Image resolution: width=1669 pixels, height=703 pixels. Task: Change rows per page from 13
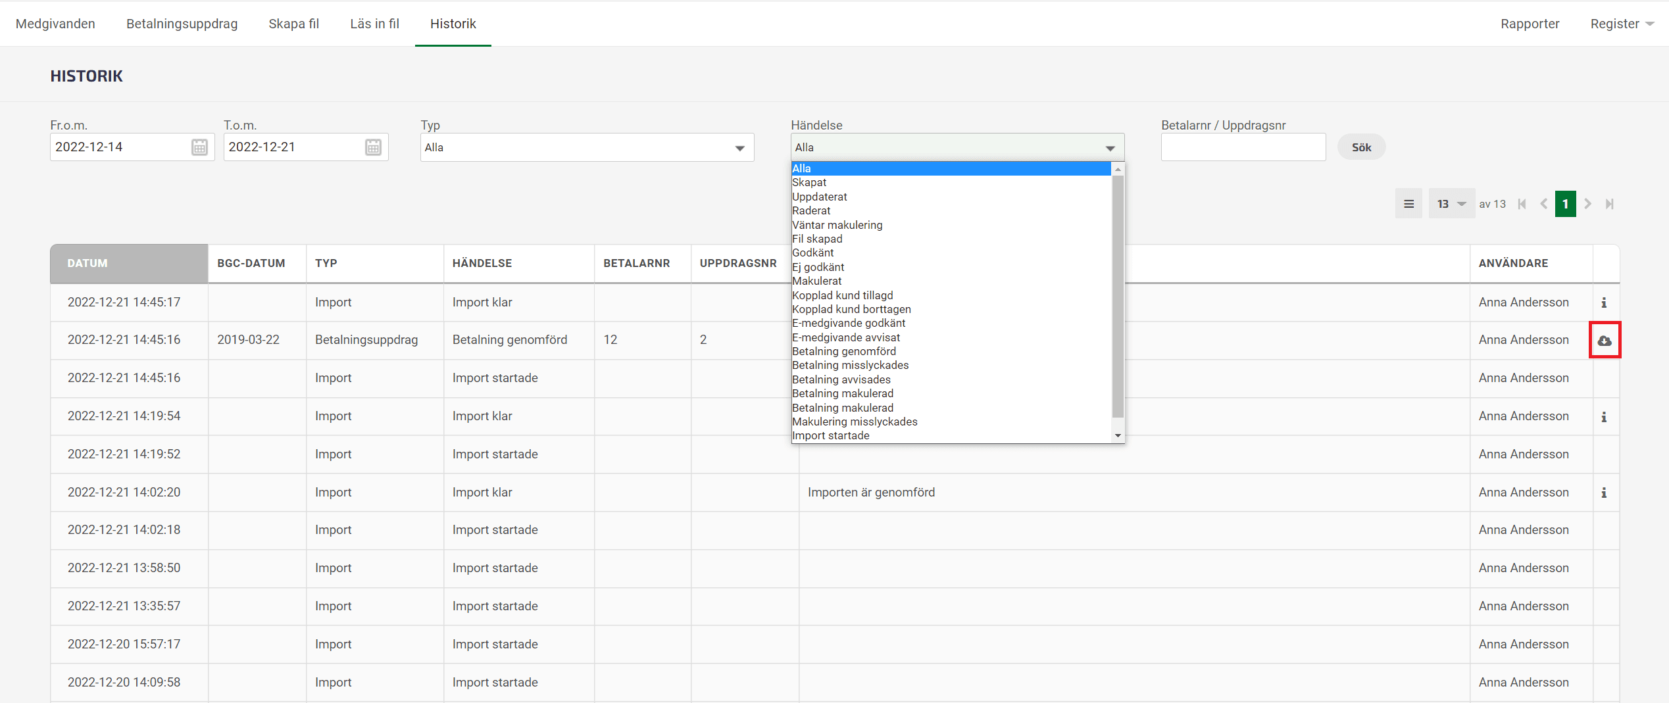click(x=1451, y=204)
